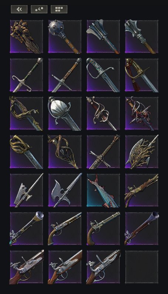Select the round spiked mace item
168x294 pixels.
pyautogui.click(x=65, y=36)
